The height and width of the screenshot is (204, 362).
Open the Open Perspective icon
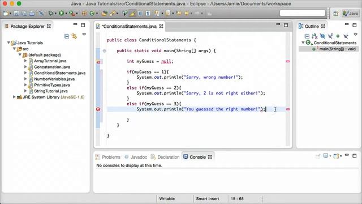(335, 14)
